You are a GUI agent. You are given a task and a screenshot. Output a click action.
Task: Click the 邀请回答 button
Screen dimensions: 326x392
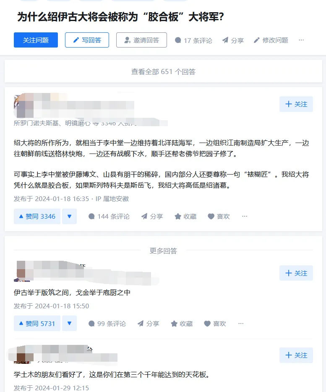141,40
